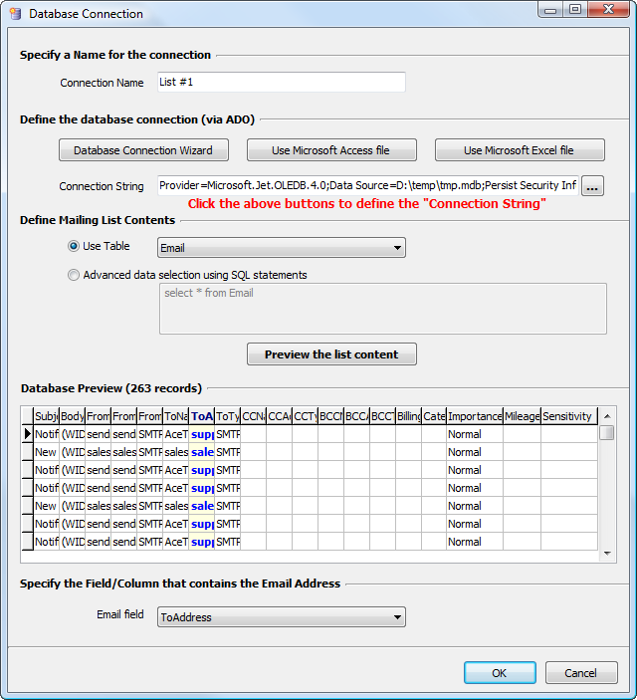Click the ToTy column header
Image resolution: width=637 pixels, height=700 pixels.
pyautogui.click(x=228, y=416)
